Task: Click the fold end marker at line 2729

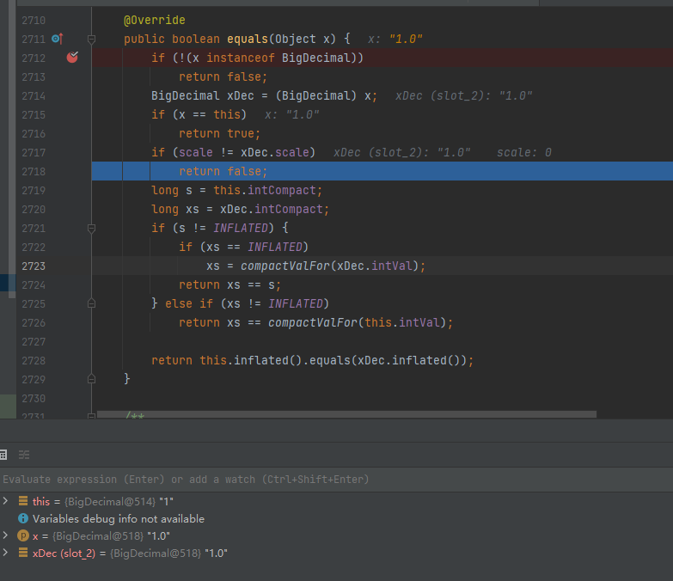Action: [91, 379]
